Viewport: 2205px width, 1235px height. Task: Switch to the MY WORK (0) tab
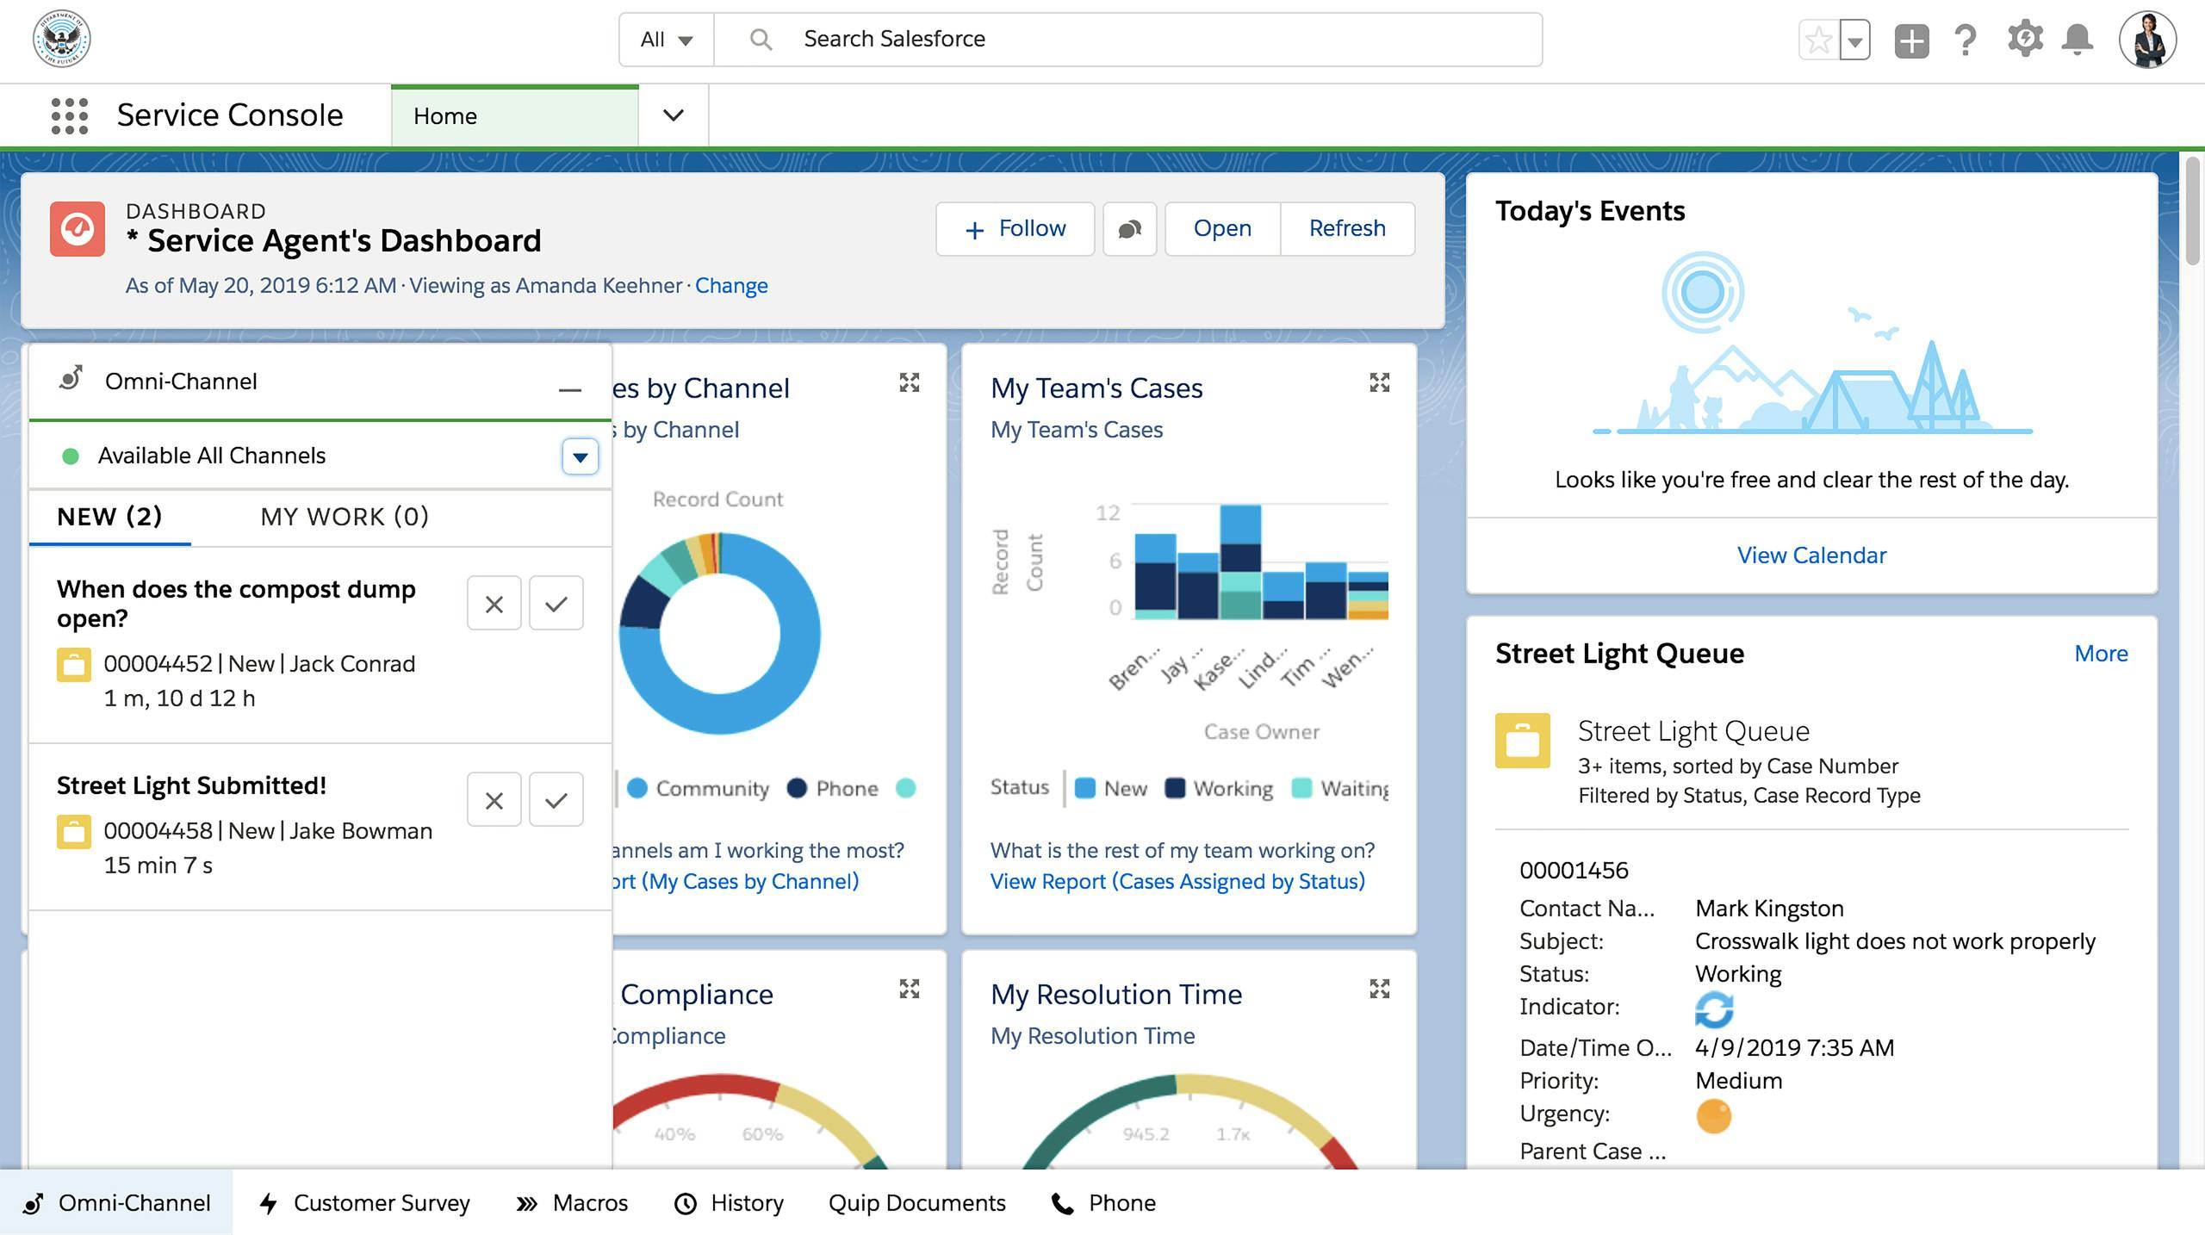pyautogui.click(x=345, y=517)
